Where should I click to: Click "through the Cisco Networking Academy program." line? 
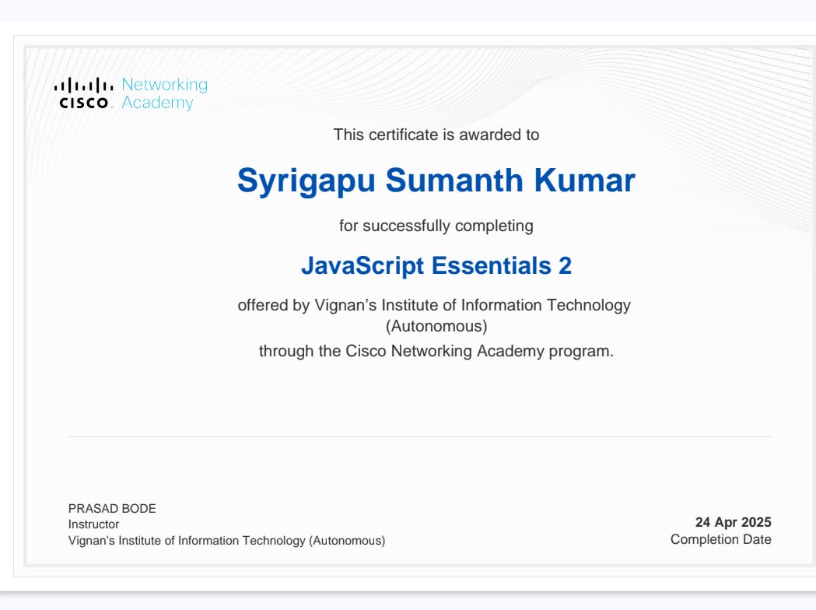click(x=436, y=351)
